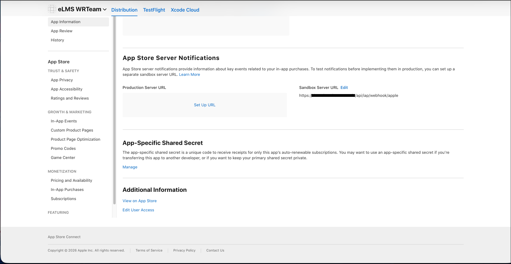The height and width of the screenshot is (264, 511).
Task: Click the TRUST & SAFETY section label
Action: tap(63, 71)
